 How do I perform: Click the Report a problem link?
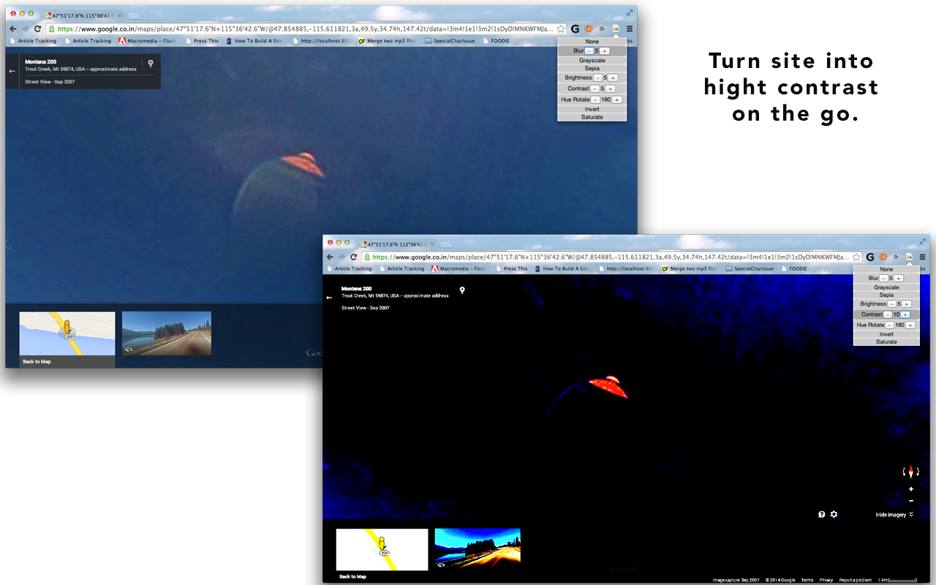[856, 580]
